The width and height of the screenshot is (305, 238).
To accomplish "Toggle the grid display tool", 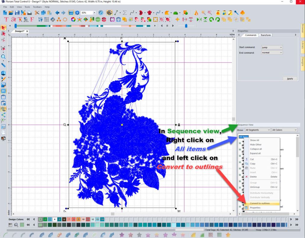I will pyautogui.click(x=4, y=90).
